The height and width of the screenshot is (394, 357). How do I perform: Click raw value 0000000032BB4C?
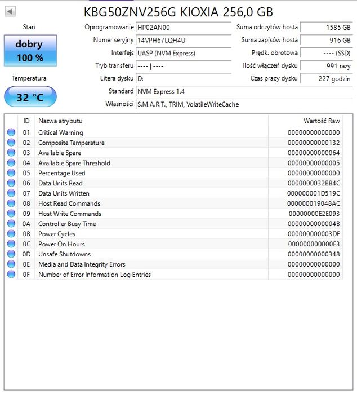pos(314,183)
